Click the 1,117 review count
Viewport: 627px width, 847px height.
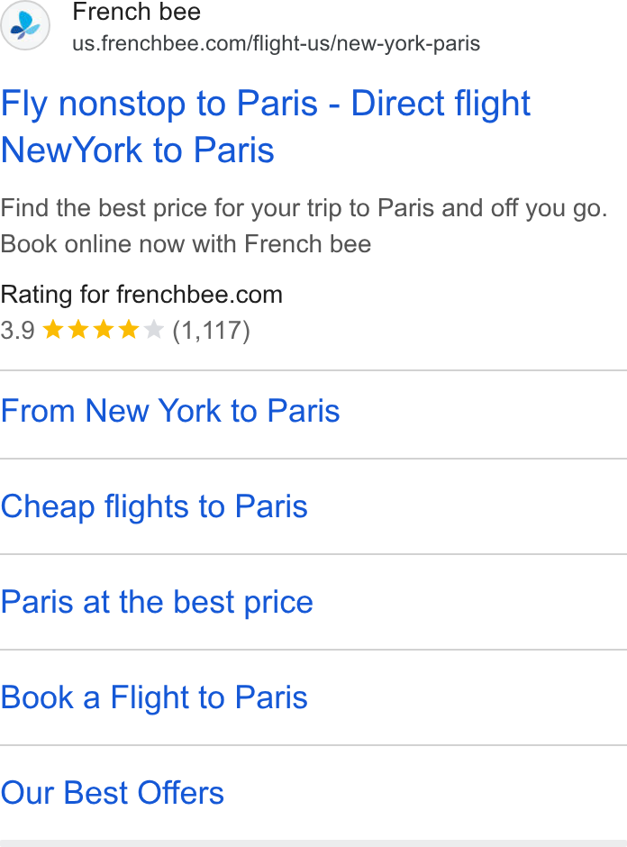211,330
